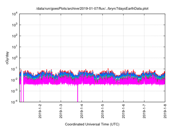Select the cGy/day y-axis label
Image resolution: width=182 pixels, height=127 pixels.
(7, 58)
